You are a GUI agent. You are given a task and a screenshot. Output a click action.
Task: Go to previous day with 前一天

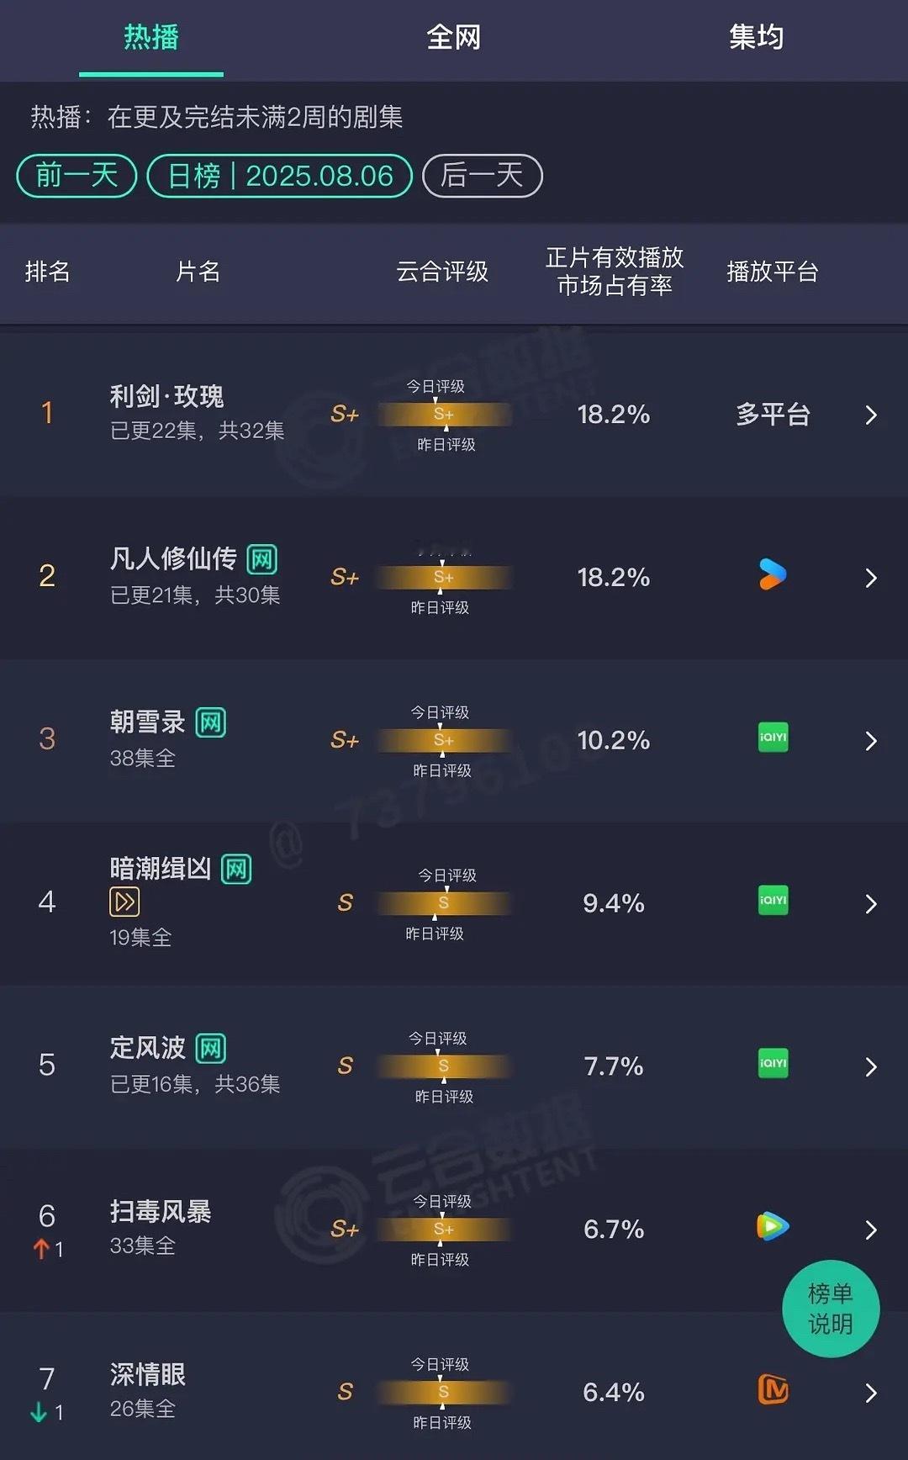click(x=77, y=176)
